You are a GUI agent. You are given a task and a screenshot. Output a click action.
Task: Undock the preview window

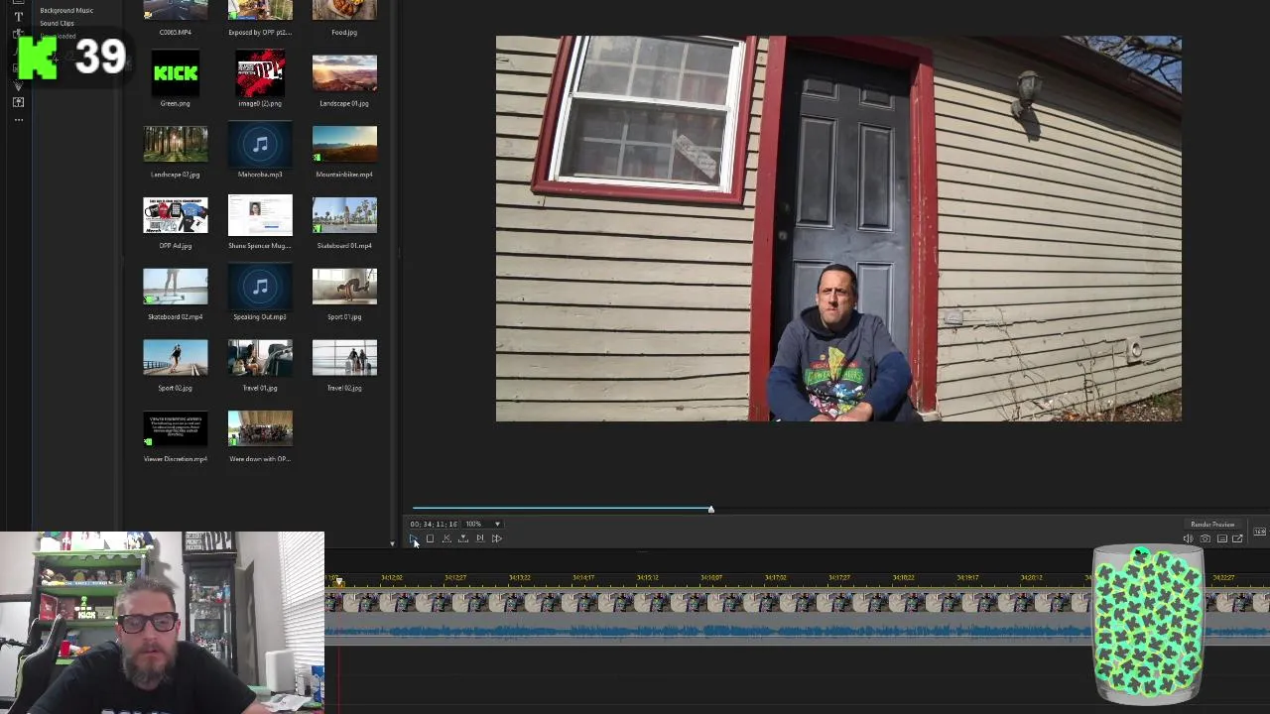1237,538
